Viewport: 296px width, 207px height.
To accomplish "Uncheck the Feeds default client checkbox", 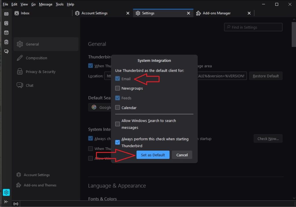I will [117, 98].
